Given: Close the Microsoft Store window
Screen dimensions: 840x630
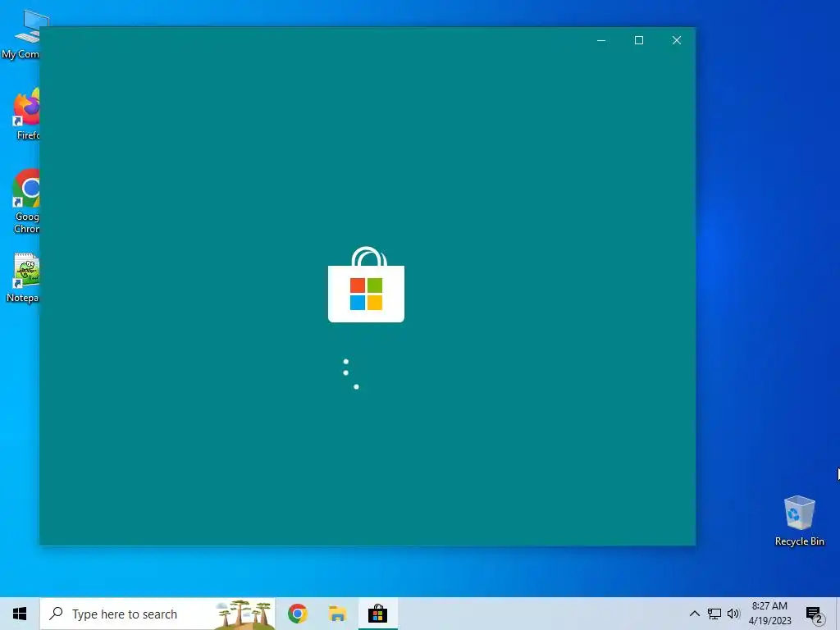Looking at the screenshot, I should coord(677,40).
